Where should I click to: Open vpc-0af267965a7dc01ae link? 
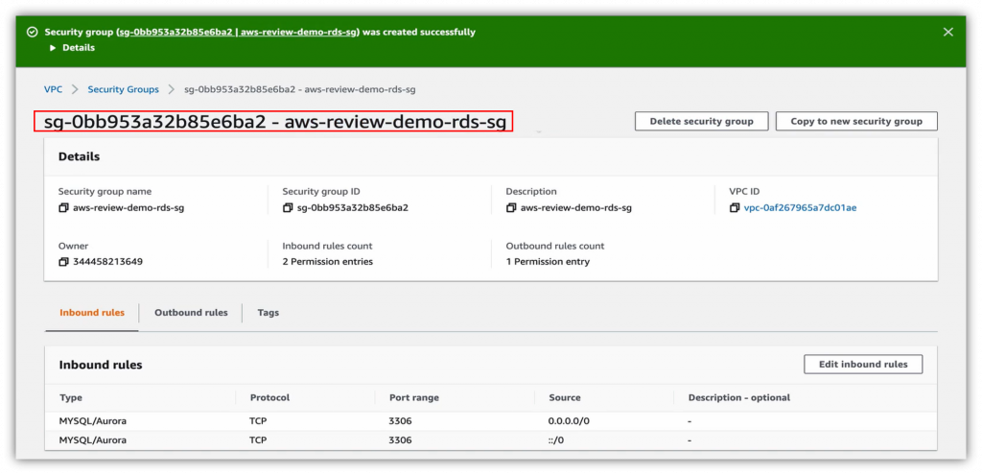[x=800, y=208]
